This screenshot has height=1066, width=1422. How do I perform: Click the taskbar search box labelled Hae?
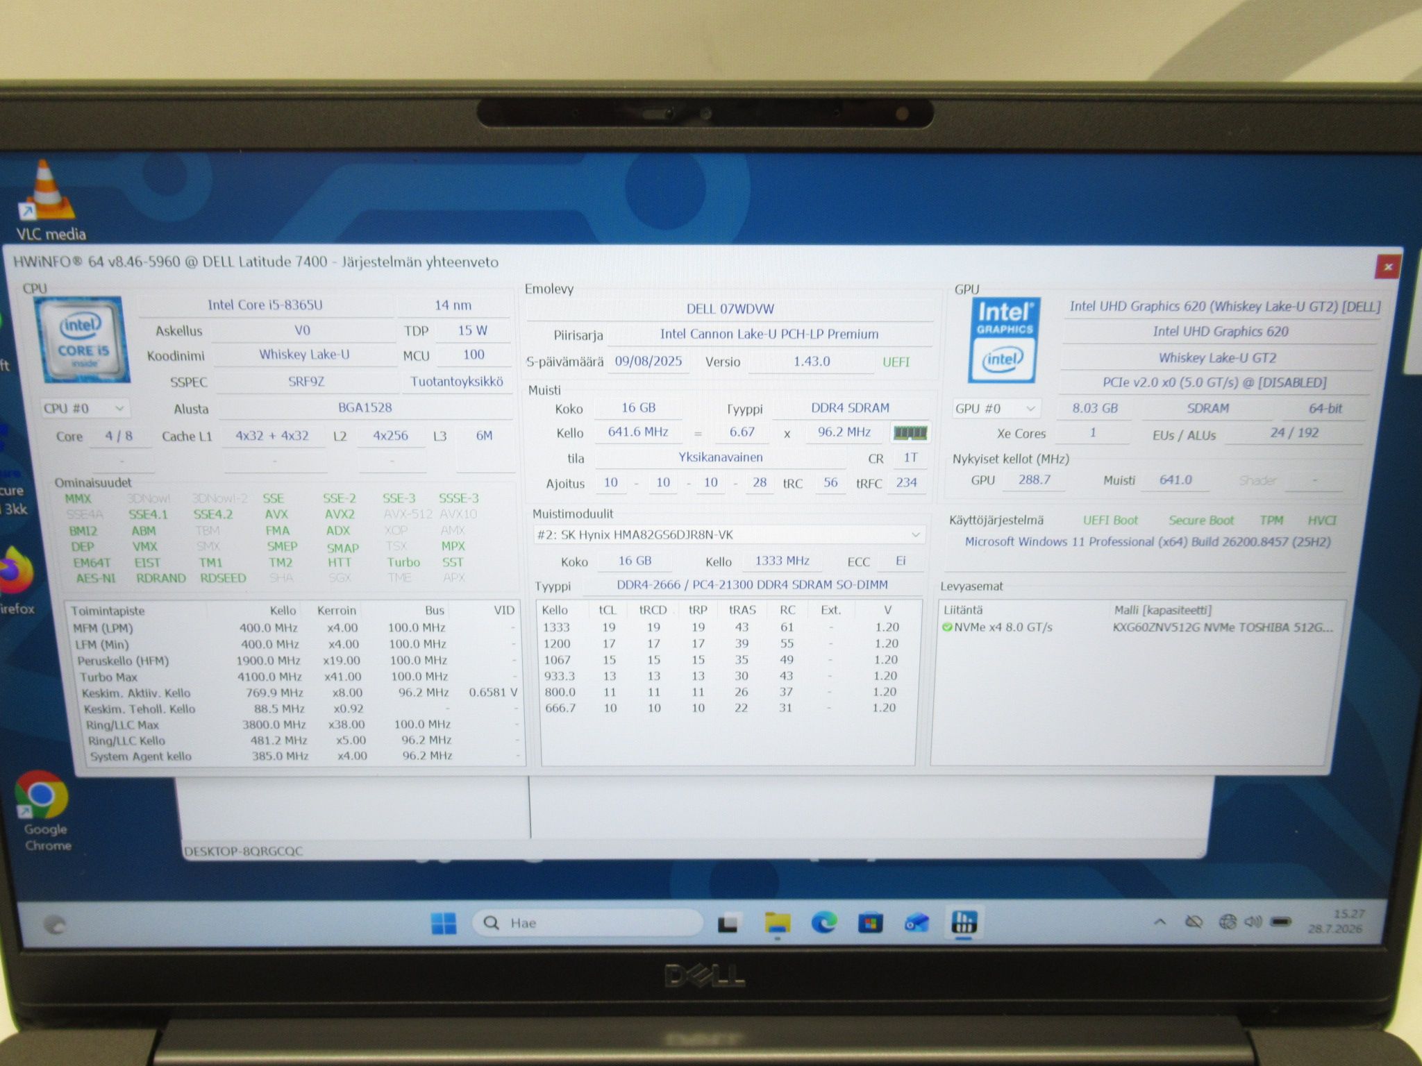click(587, 923)
